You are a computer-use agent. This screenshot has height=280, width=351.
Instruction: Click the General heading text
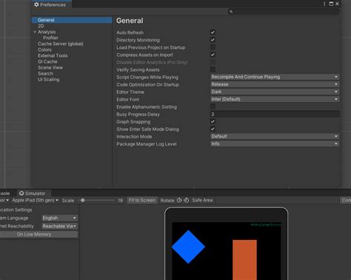pos(130,21)
